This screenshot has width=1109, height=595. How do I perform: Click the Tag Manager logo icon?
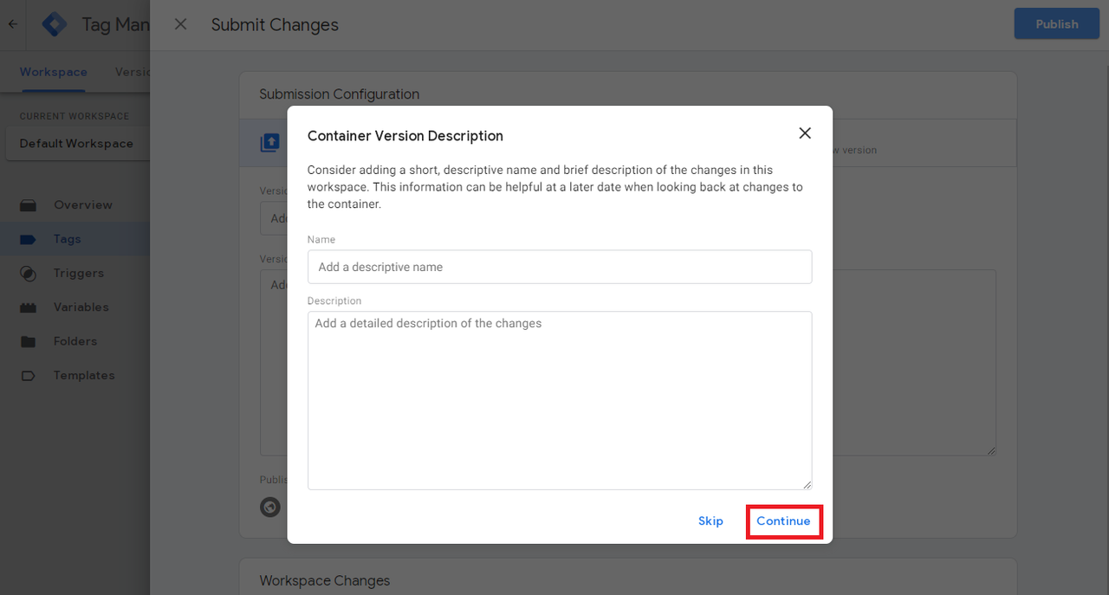(x=55, y=24)
